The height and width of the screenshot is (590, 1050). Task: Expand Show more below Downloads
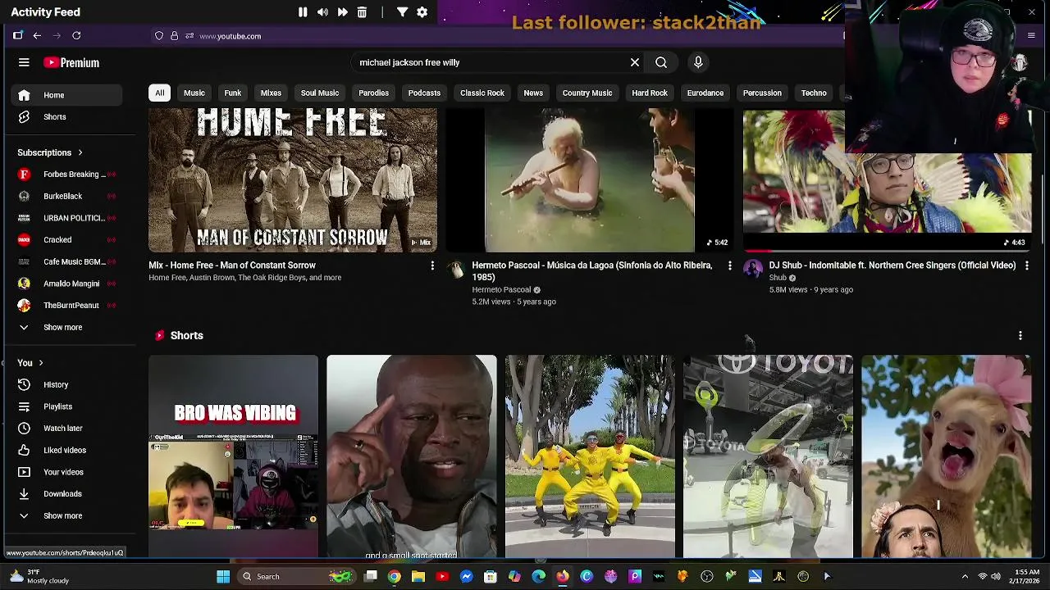click(x=66, y=515)
